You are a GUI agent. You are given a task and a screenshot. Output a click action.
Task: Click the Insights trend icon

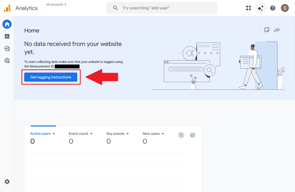(x=277, y=30)
